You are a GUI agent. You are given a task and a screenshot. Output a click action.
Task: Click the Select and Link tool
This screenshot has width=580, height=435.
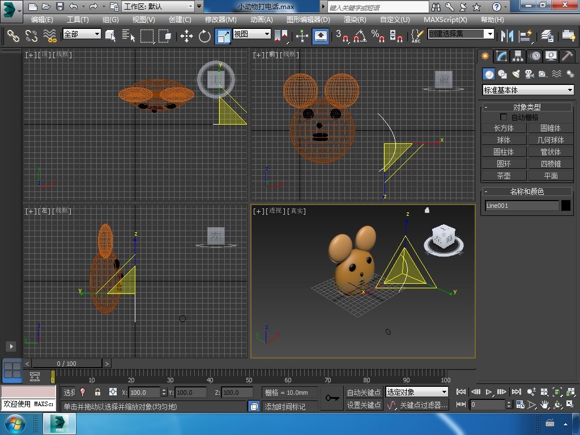[14, 36]
